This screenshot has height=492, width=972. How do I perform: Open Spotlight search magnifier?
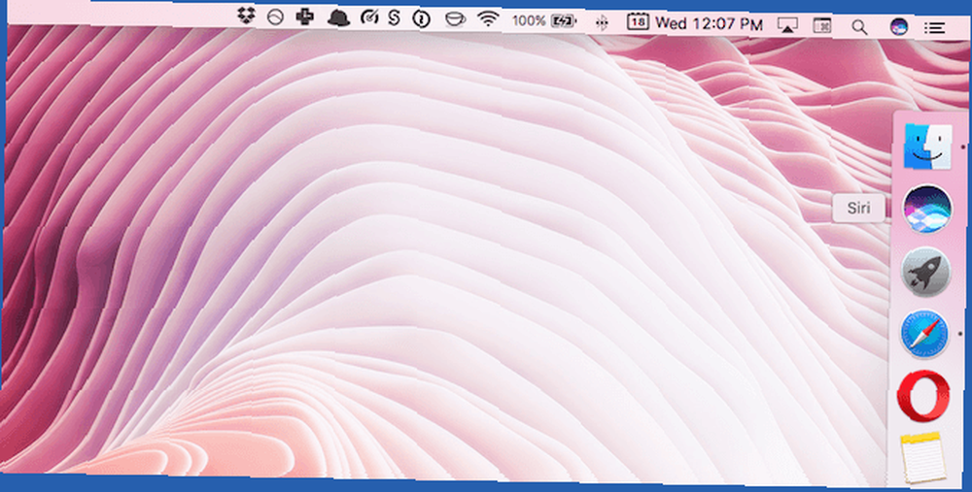click(x=859, y=27)
